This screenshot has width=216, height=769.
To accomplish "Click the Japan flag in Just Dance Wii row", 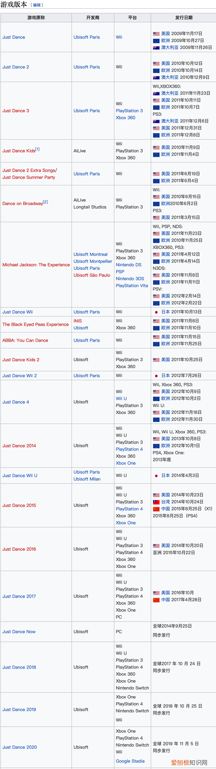I will click(x=156, y=312).
